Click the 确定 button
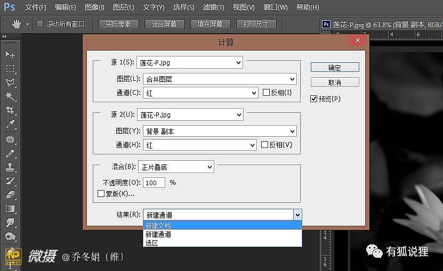The image size is (443, 271). (335, 68)
